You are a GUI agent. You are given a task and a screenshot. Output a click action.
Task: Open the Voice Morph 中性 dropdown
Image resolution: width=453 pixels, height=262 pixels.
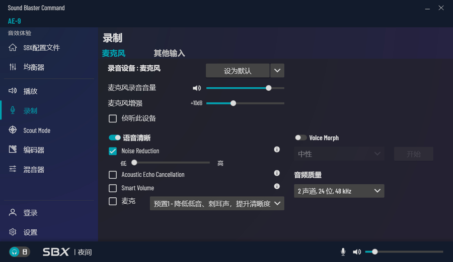339,154
